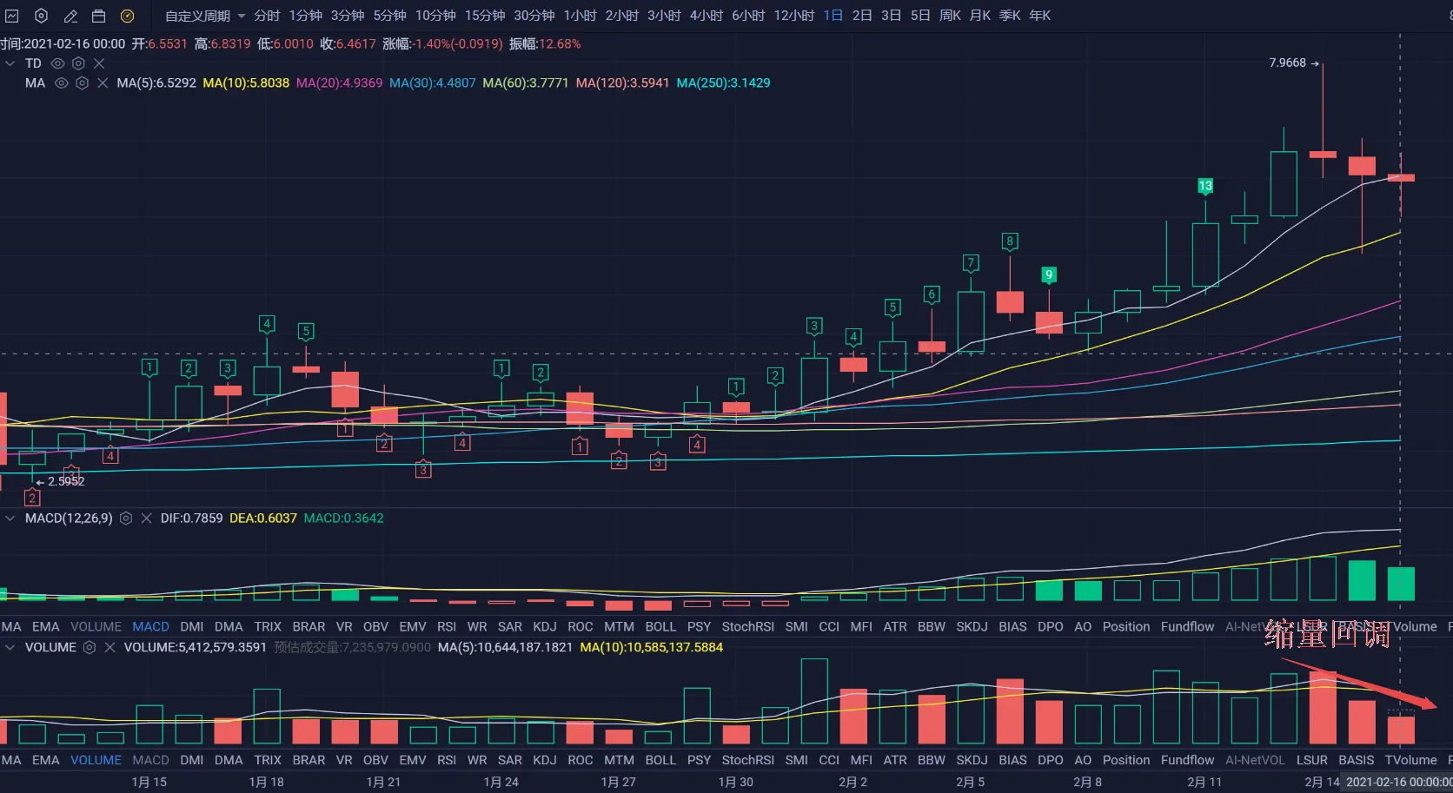Select TVolume in lower indicator bar
Screen dimensions: 1453x793
tap(1411, 760)
